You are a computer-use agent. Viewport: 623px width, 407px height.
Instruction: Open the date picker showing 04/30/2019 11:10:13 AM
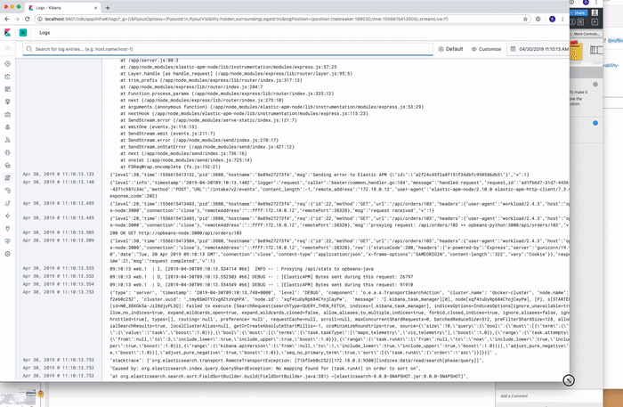point(538,49)
